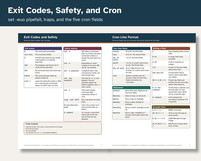Screen dimensions: 201x161
Task: Click the 'Run cmd when the shell exits.' text
Action: pos(91,101)
